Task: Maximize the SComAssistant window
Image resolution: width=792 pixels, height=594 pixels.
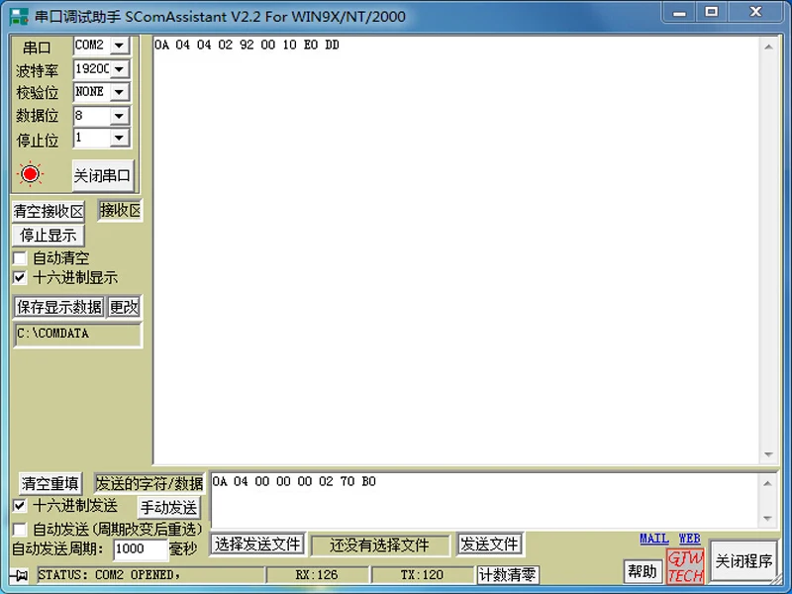Action: click(x=711, y=12)
